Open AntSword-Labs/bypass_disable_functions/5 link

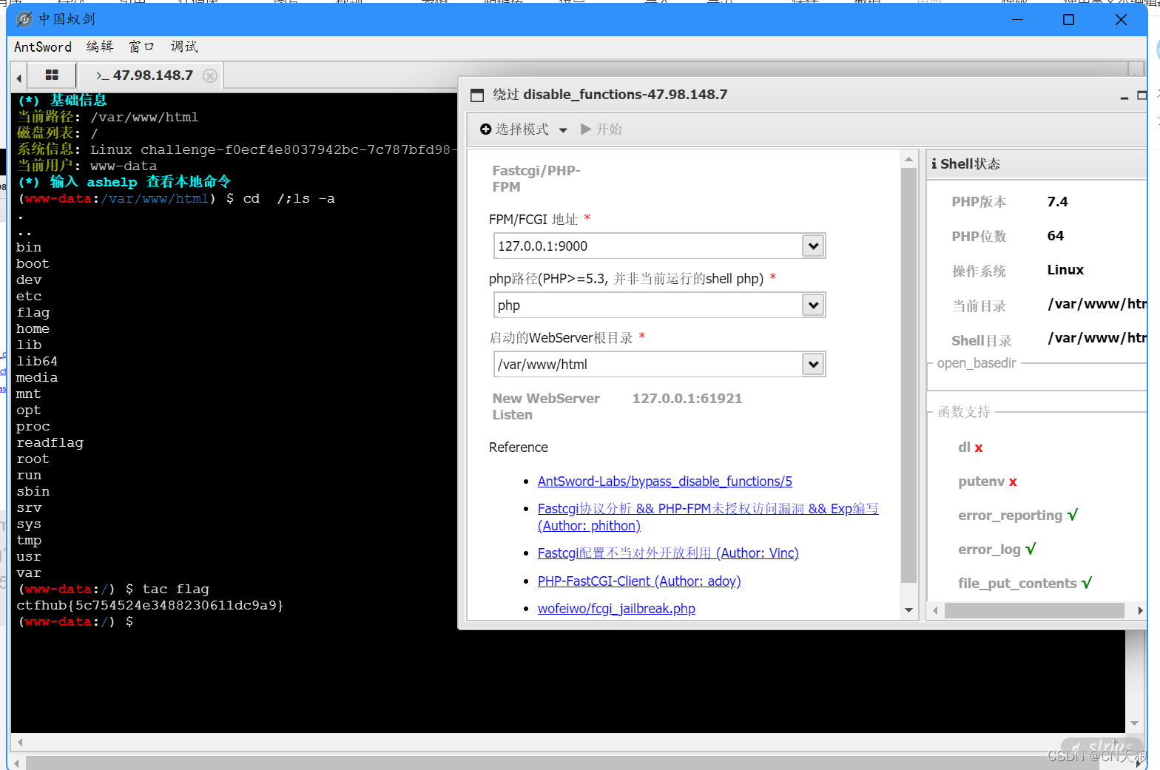coord(664,482)
